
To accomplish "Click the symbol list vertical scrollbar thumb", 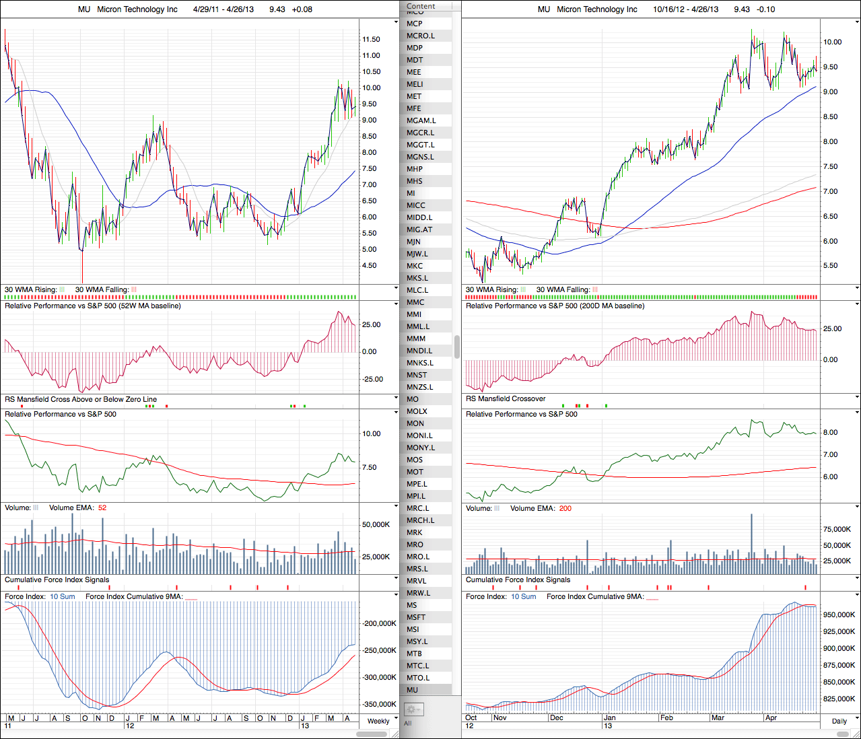I will tap(457, 347).
